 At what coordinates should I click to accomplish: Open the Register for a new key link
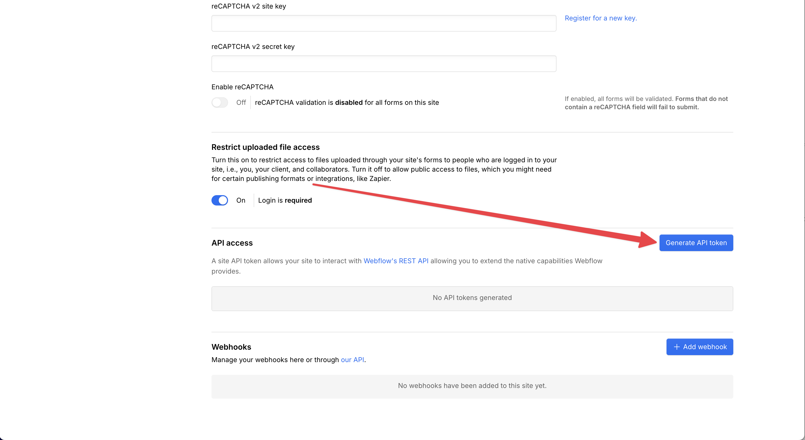coord(601,18)
